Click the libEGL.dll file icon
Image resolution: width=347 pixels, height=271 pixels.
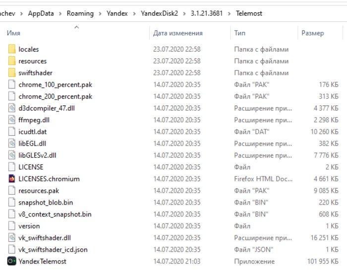click(x=12, y=143)
